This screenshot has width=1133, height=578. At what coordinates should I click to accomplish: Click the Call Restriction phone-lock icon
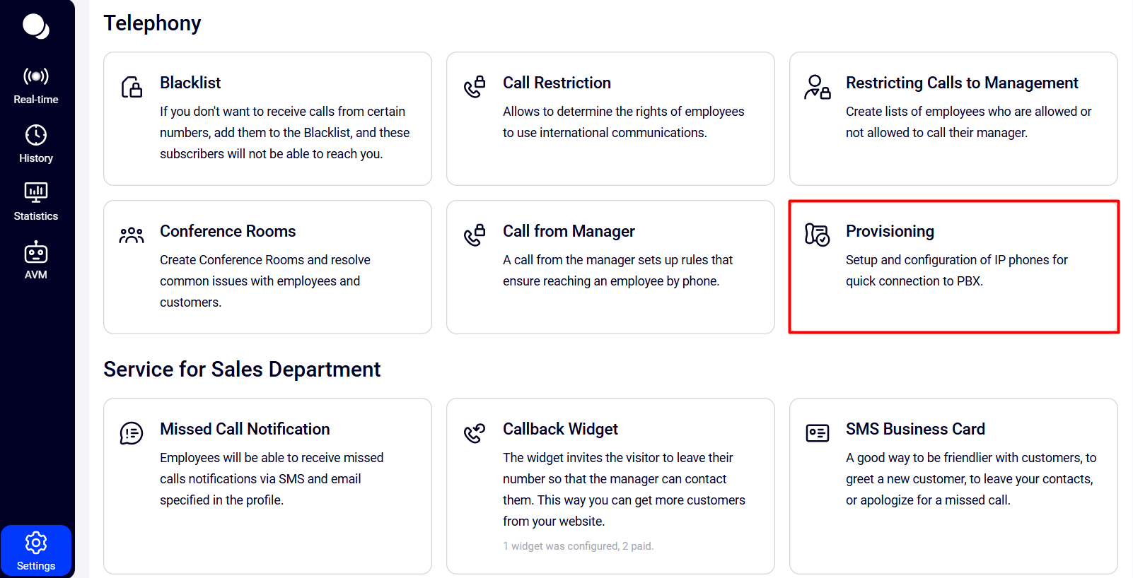[475, 87]
